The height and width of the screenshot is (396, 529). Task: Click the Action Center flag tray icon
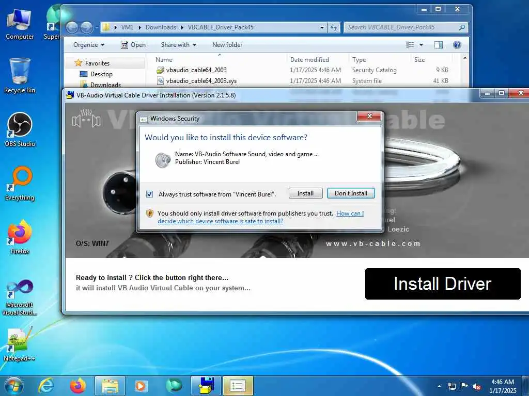(464, 386)
